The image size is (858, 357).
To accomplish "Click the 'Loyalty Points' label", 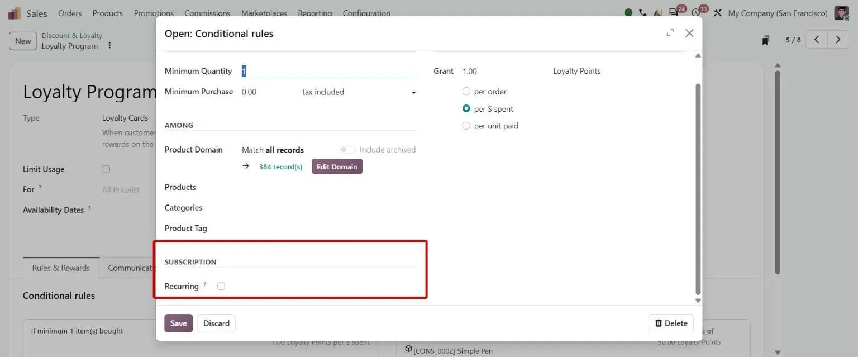I will [x=577, y=71].
